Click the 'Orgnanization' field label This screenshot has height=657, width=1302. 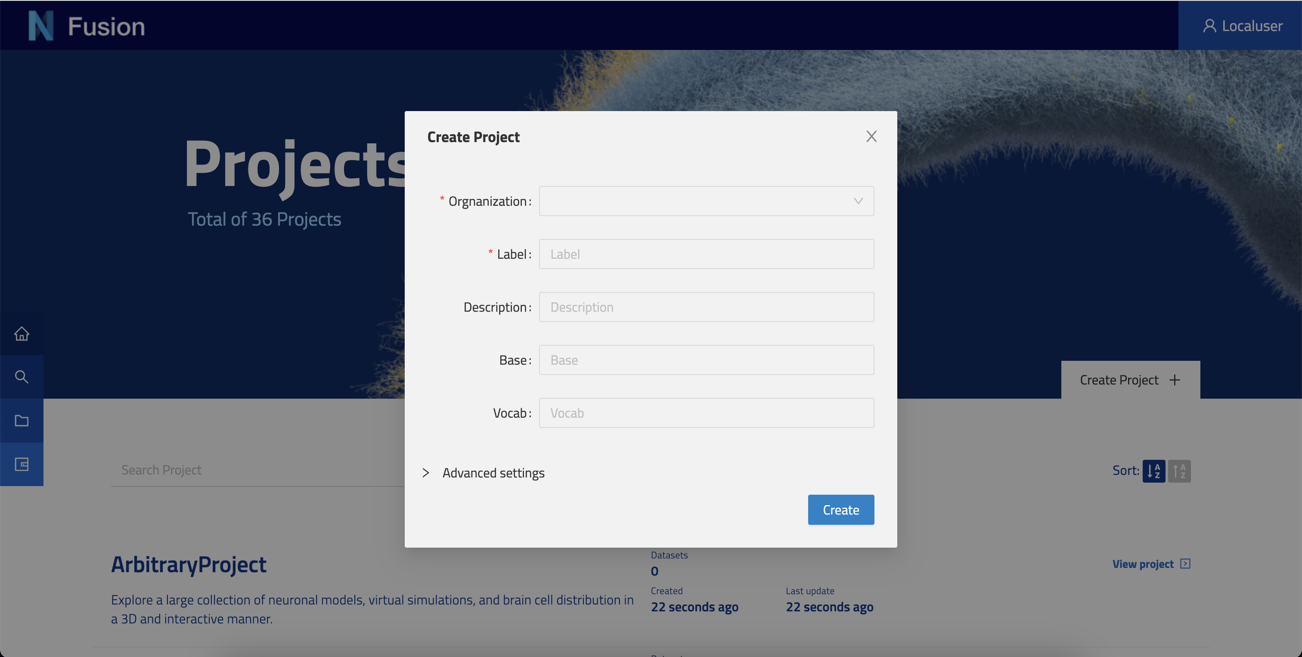click(x=487, y=201)
